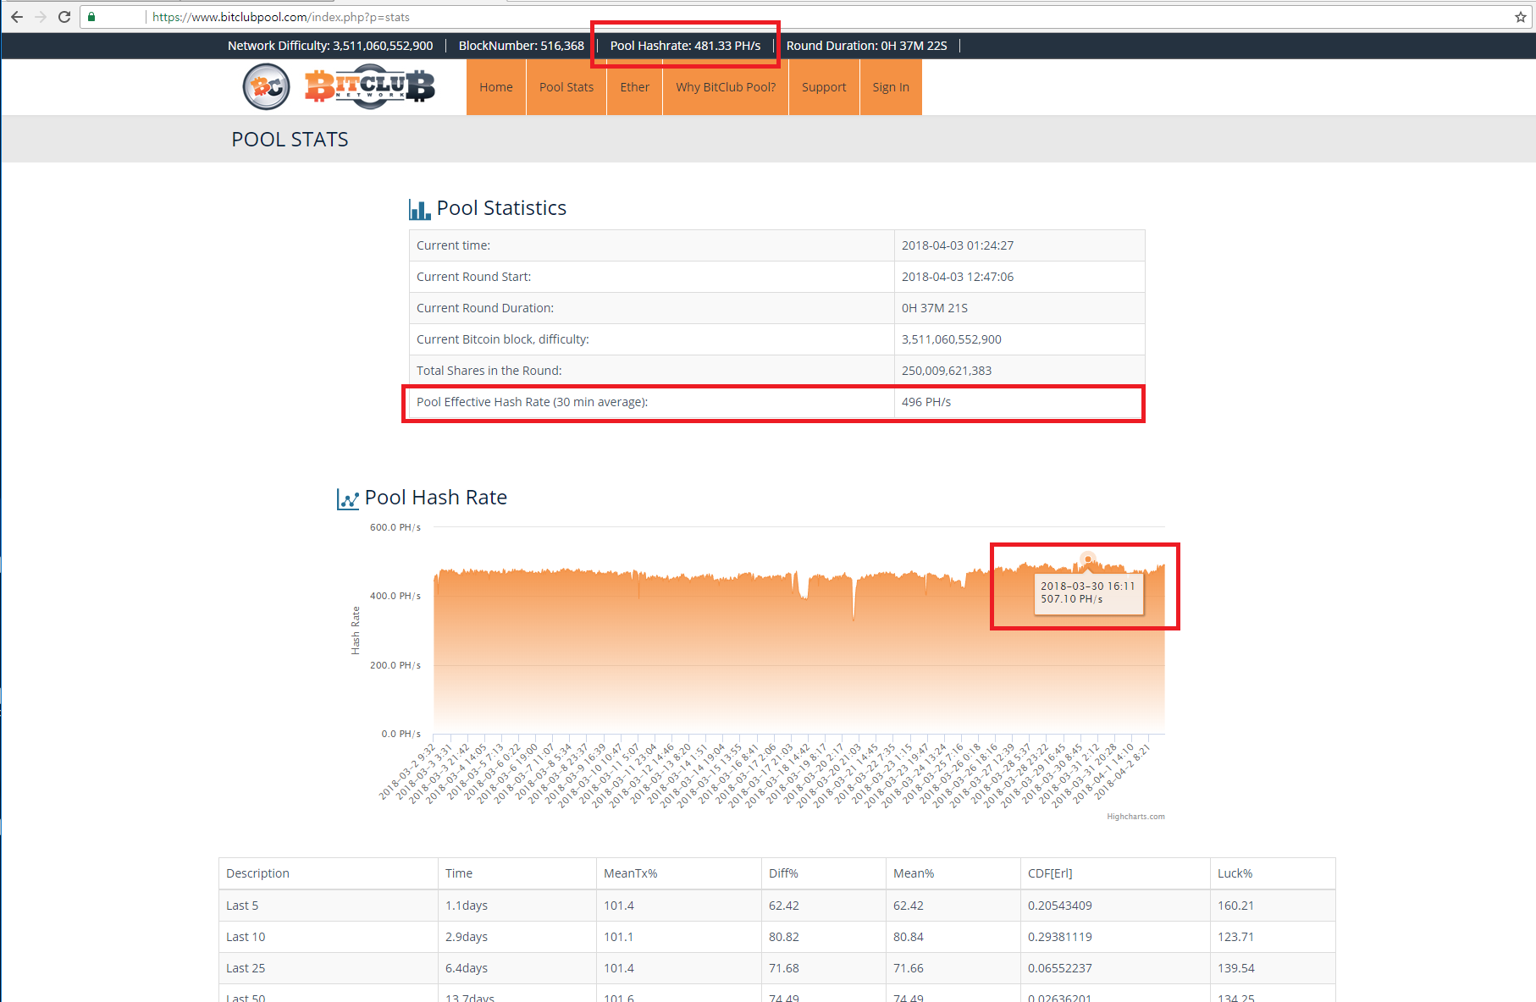Click the URL address bar

click(x=804, y=17)
